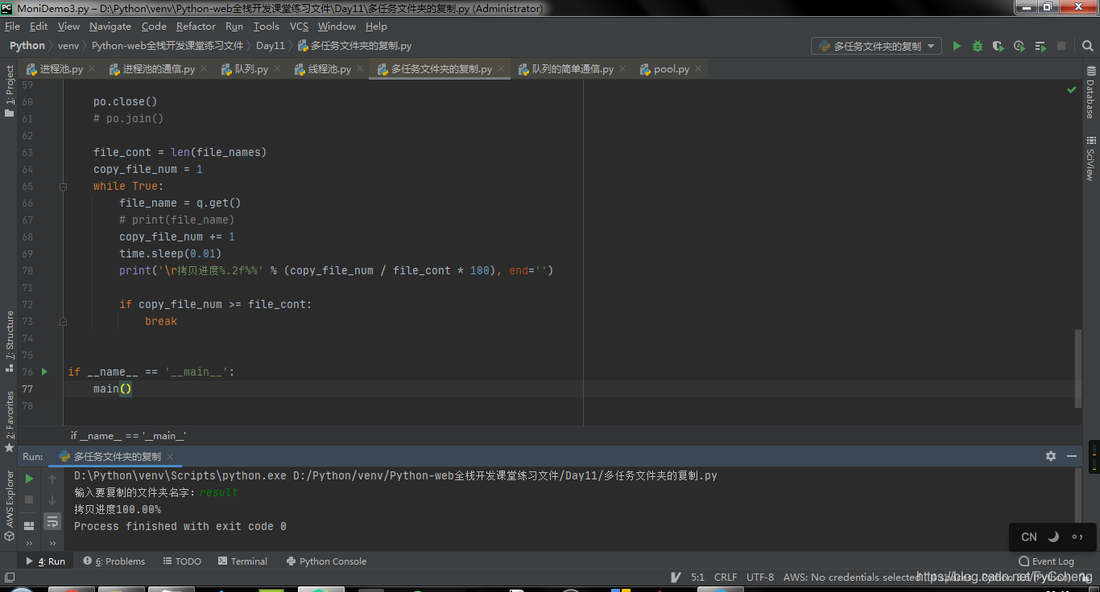Close the 进程池的通信.py tab
Screen dimensions: 1100x592
(x=205, y=69)
